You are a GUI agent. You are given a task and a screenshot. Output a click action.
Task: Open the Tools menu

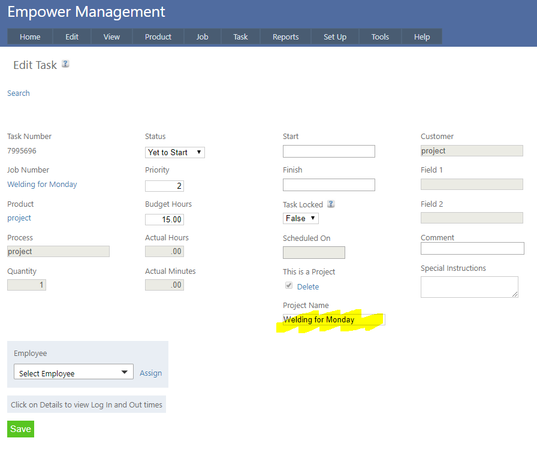coord(380,37)
